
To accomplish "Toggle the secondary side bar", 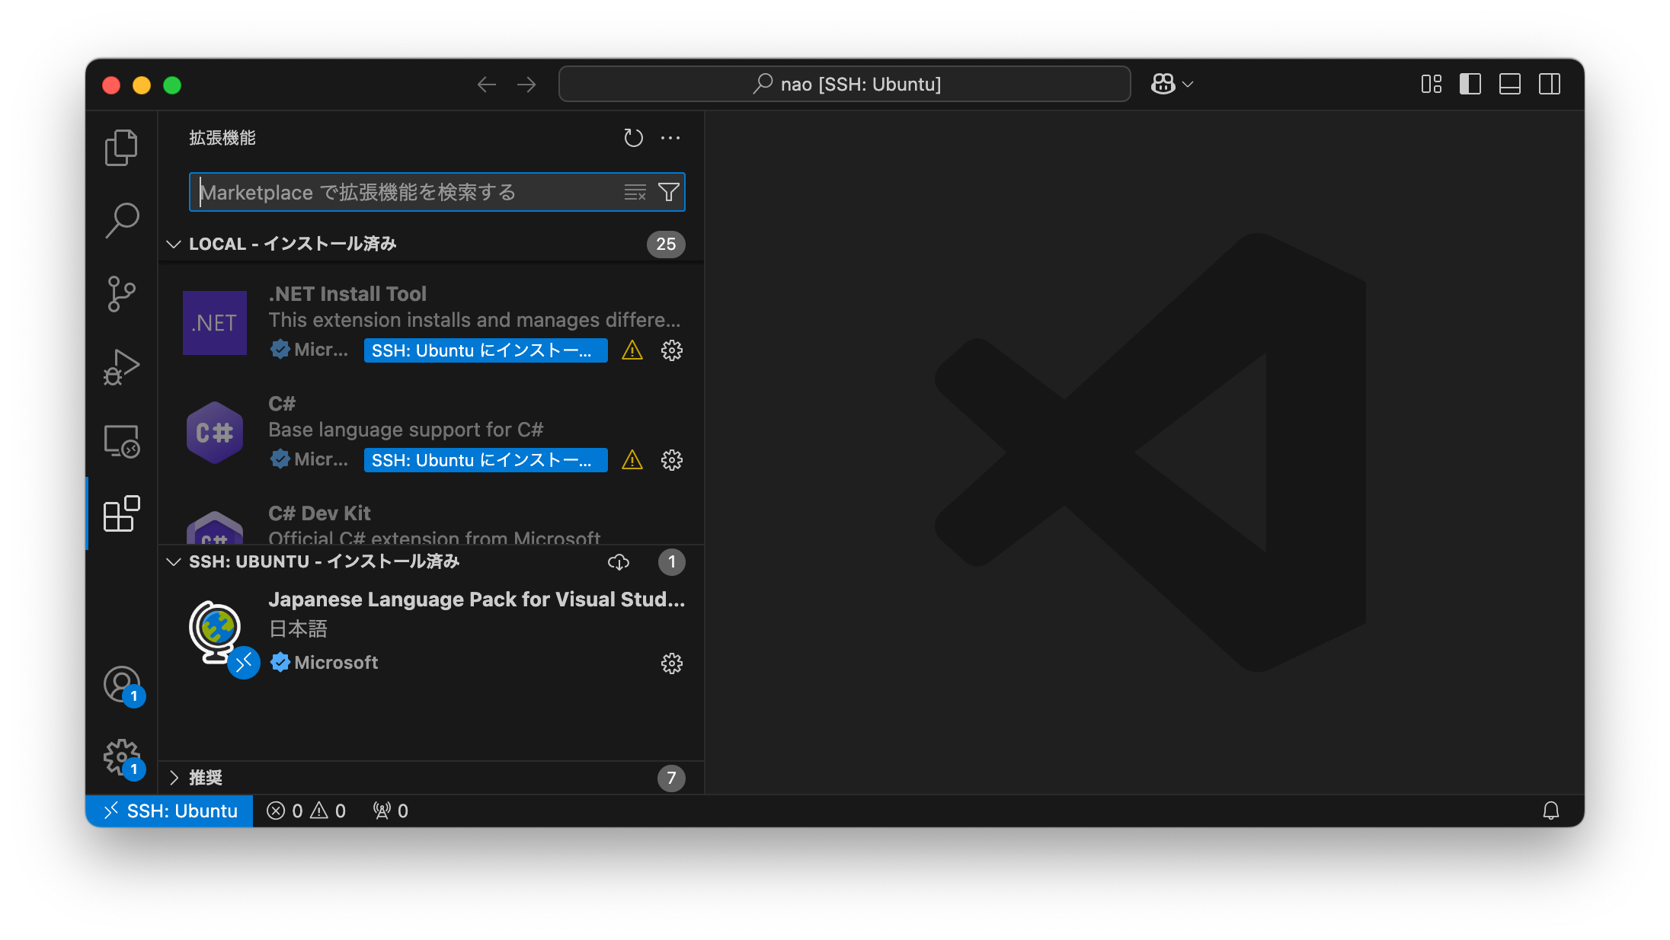I will 1550,84.
